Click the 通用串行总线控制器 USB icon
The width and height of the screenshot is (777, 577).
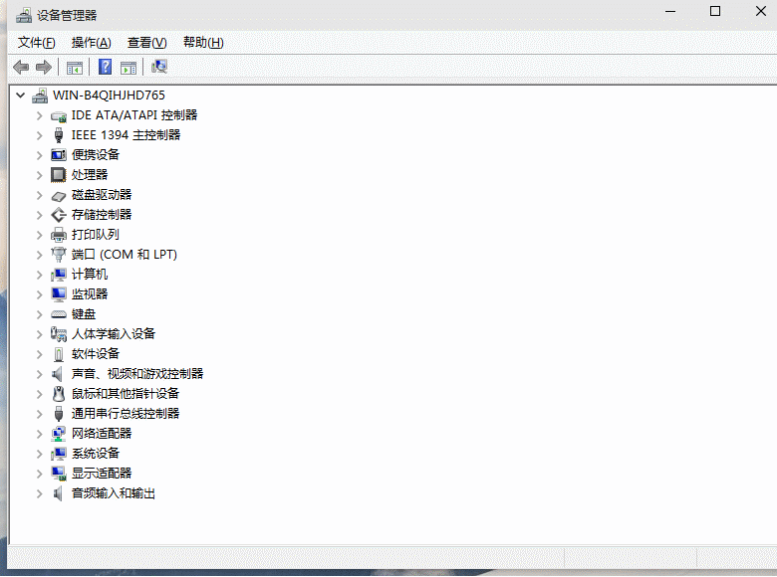[x=59, y=414]
